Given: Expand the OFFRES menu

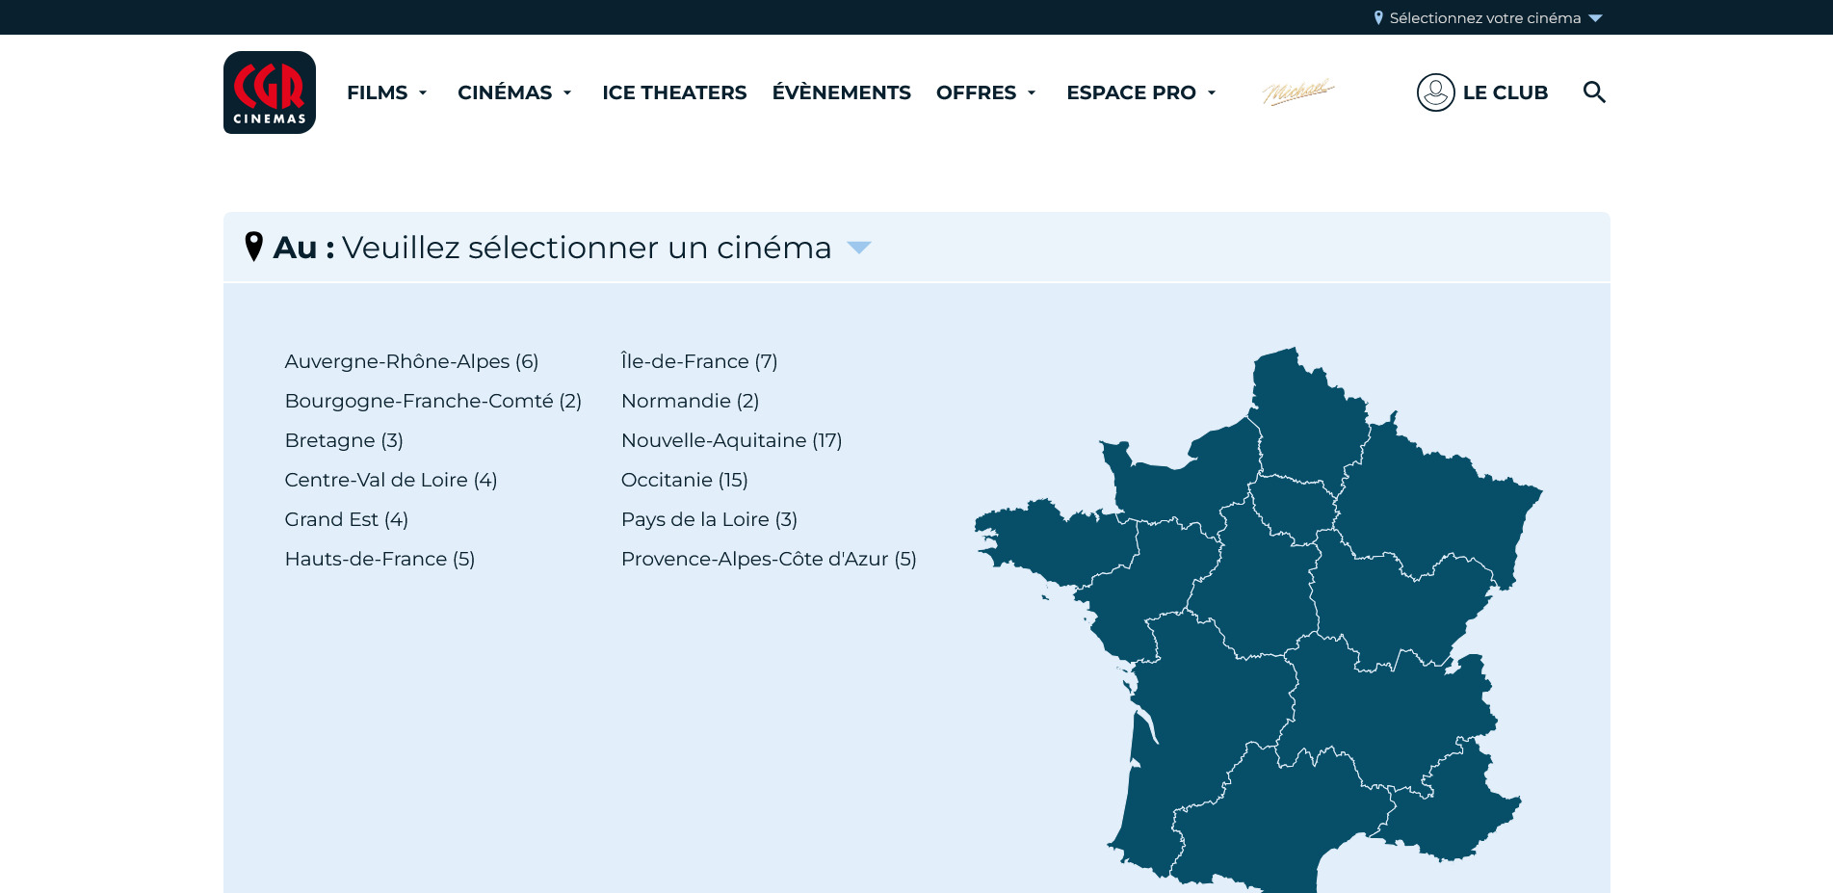Looking at the screenshot, I should pos(986,92).
